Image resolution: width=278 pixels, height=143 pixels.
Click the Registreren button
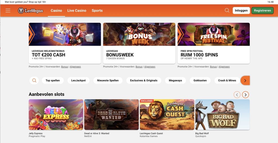coord(263,11)
